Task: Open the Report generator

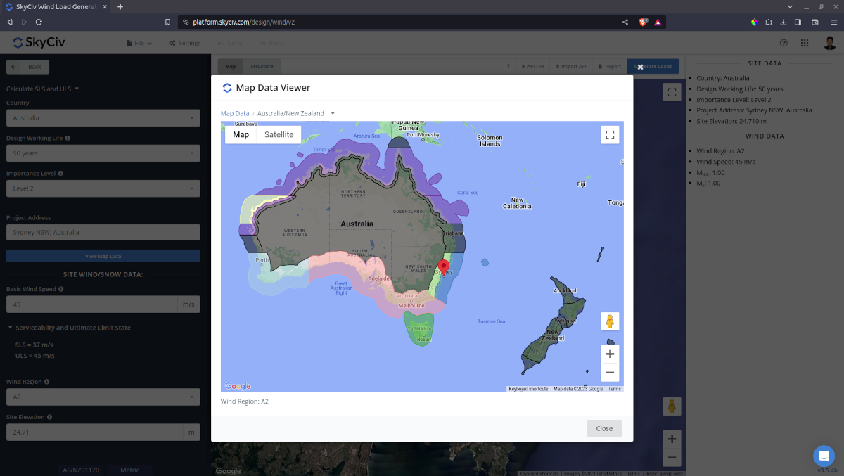Action: [608, 66]
